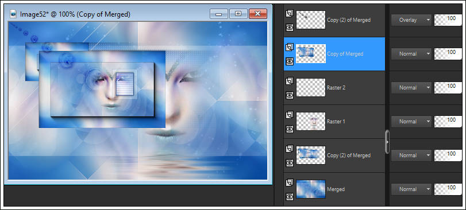Screen dimensions: 466x210
Task: Click the Image52 window title text
Action: point(75,14)
